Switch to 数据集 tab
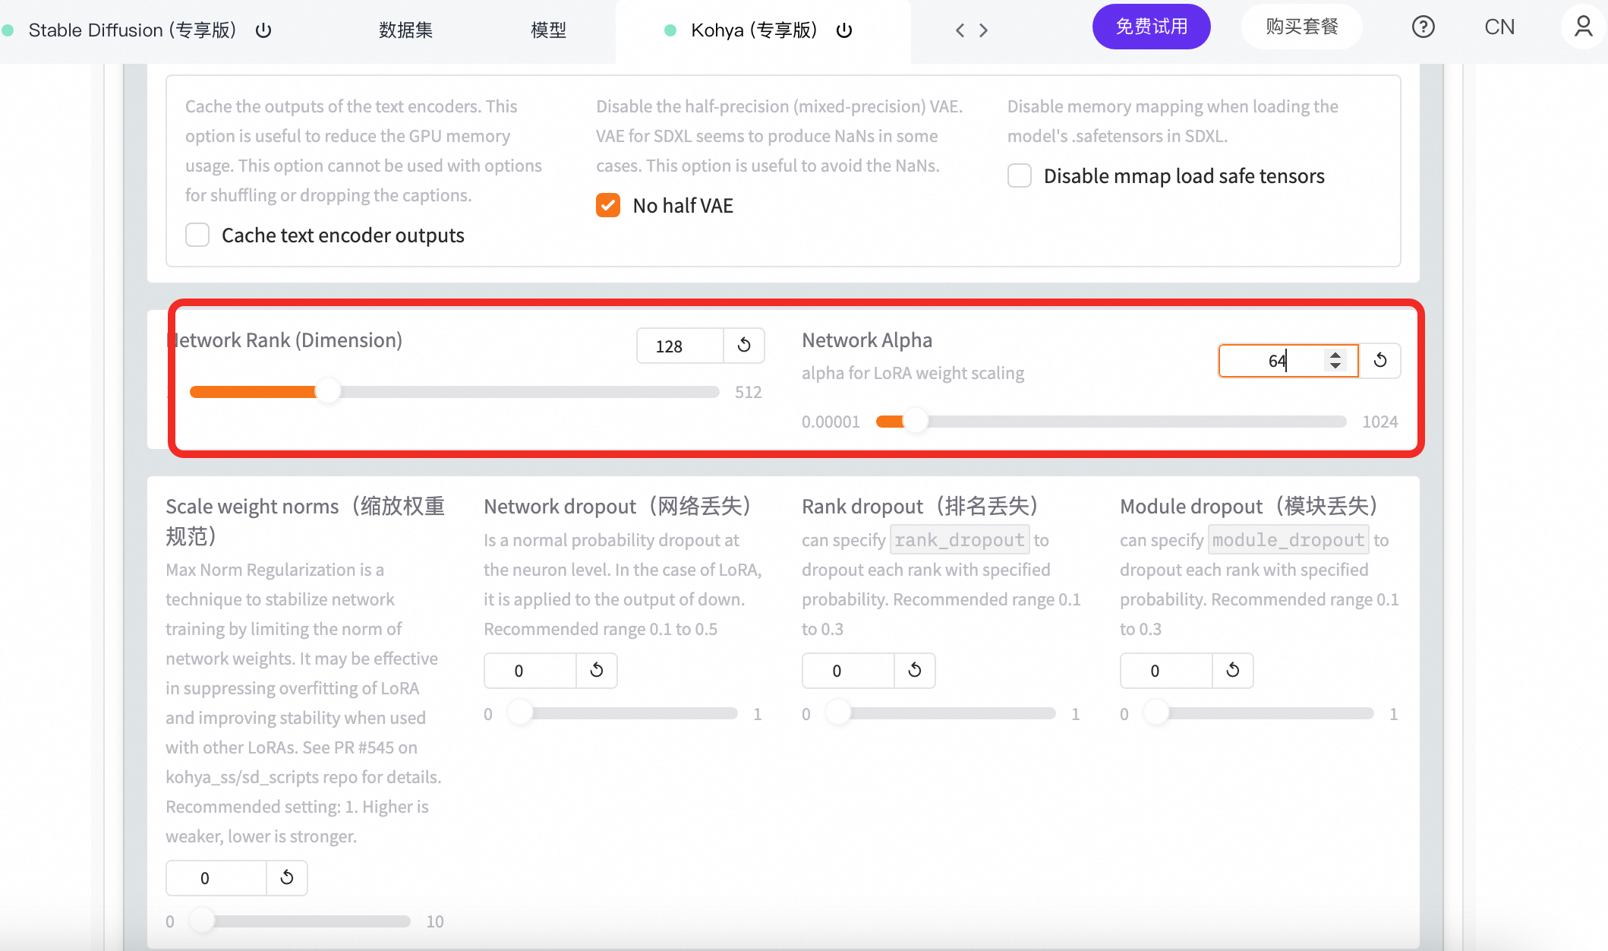 (405, 30)
